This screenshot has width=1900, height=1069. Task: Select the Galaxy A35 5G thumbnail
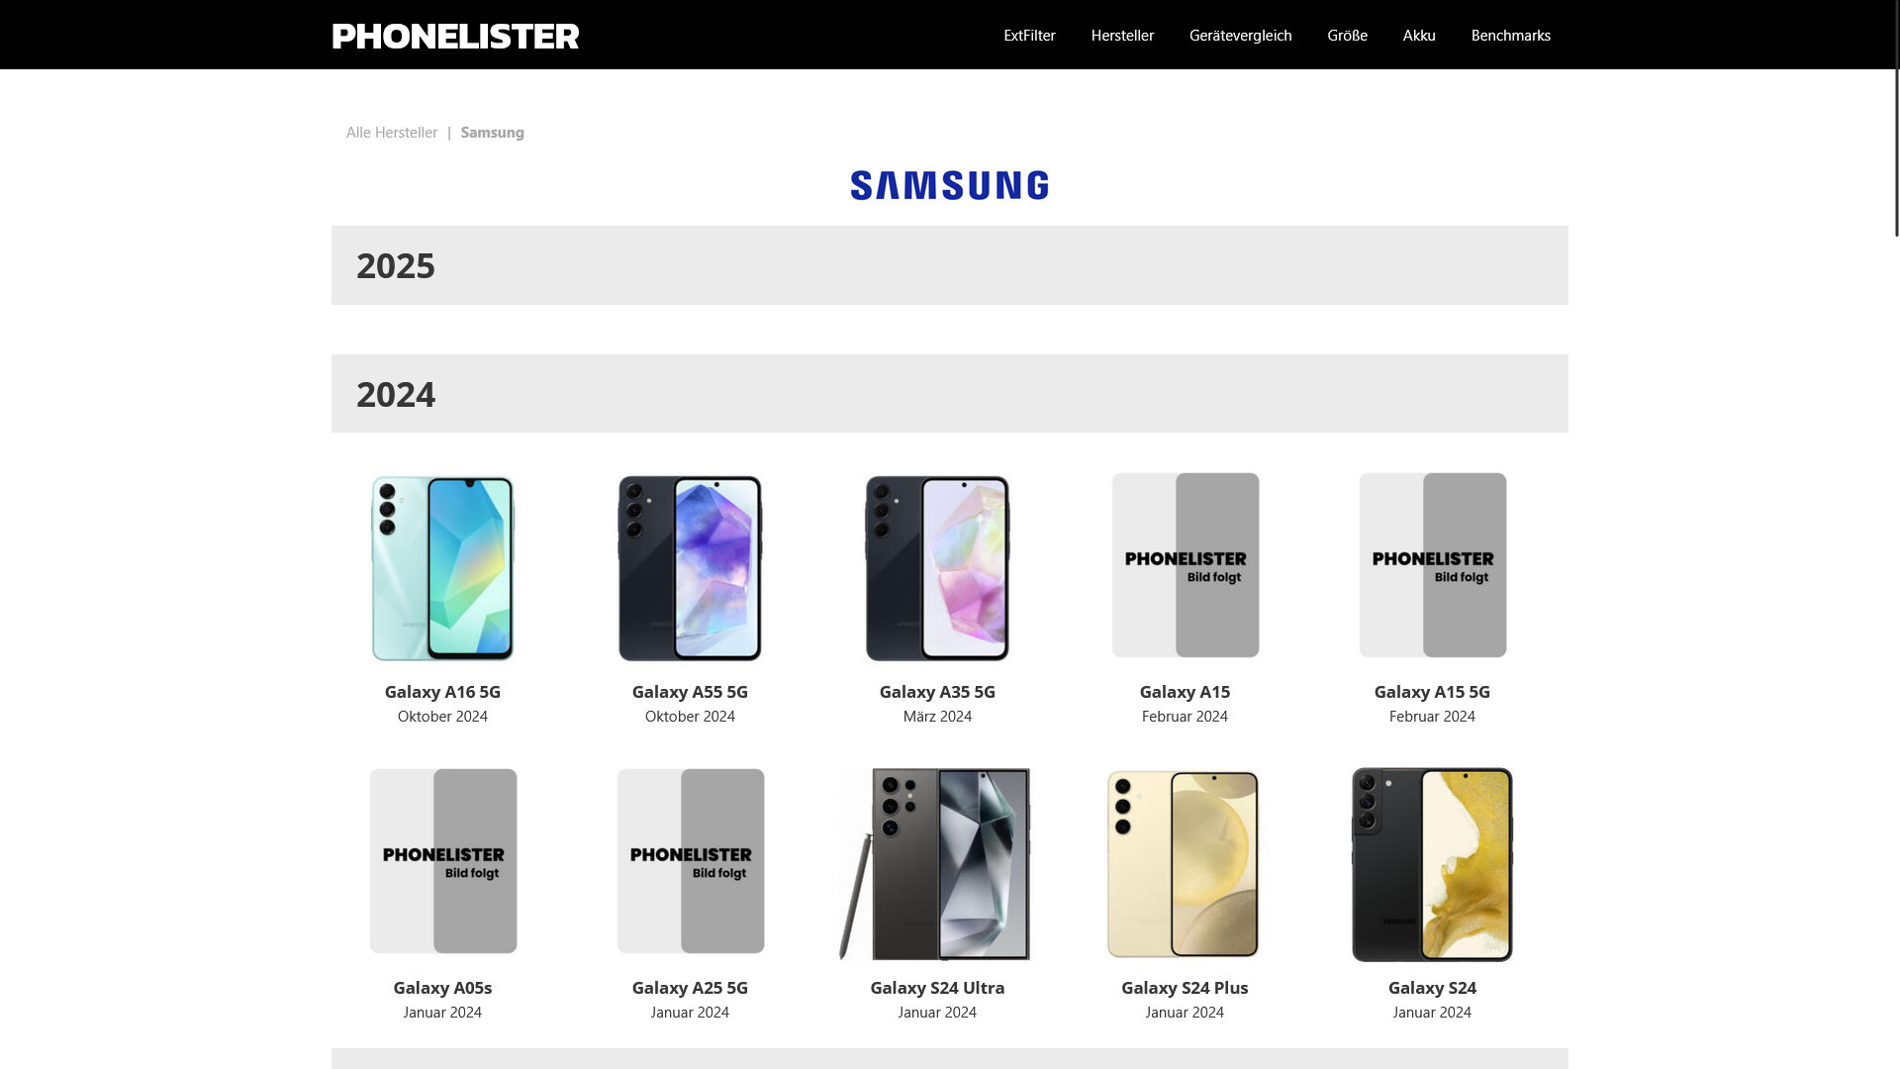coord(937,567)
